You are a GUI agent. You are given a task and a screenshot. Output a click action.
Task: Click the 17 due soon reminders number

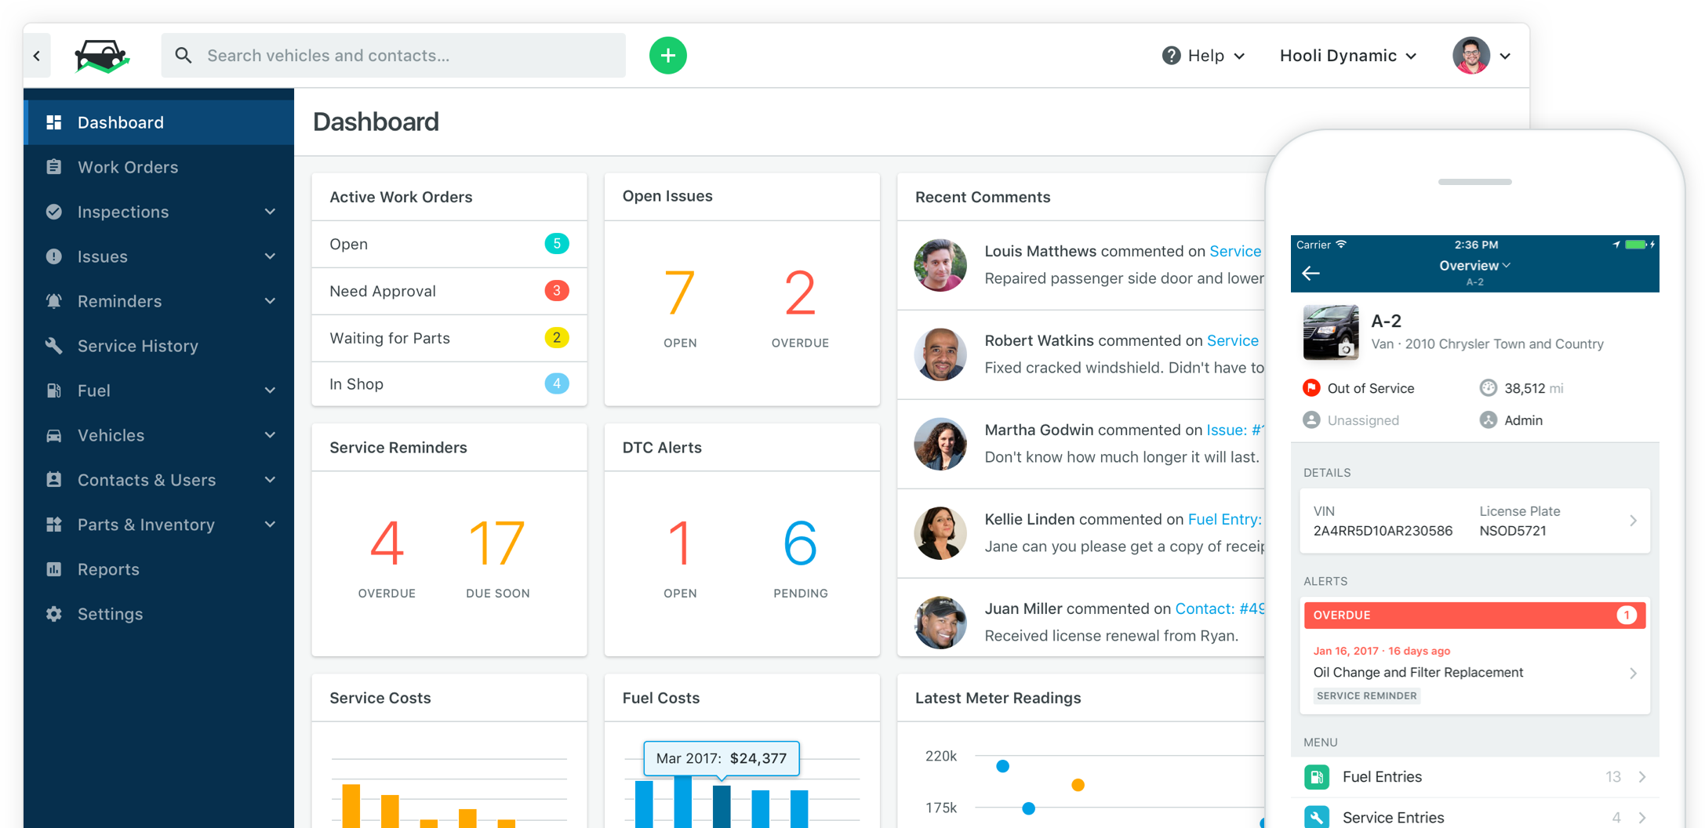click(x=497, y=543)
